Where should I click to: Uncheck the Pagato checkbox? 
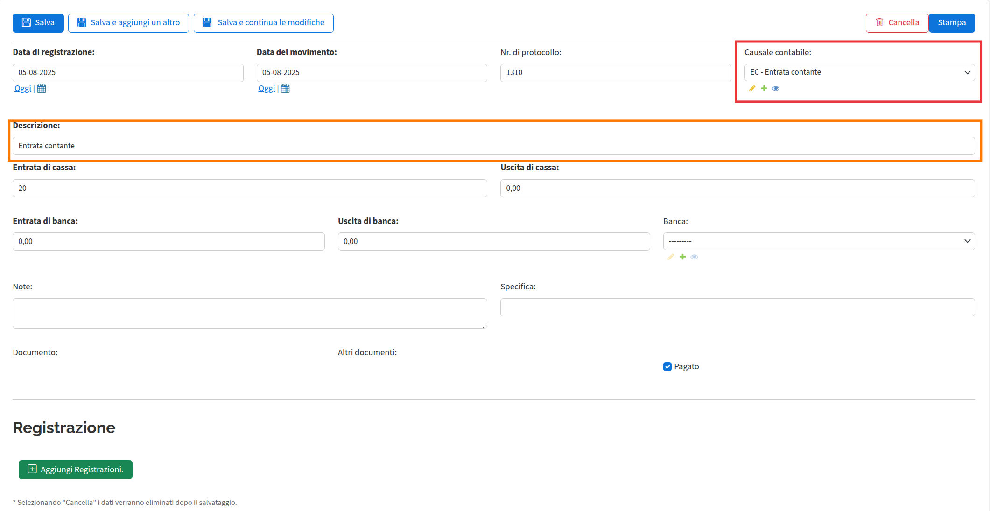tap(667, 366)
